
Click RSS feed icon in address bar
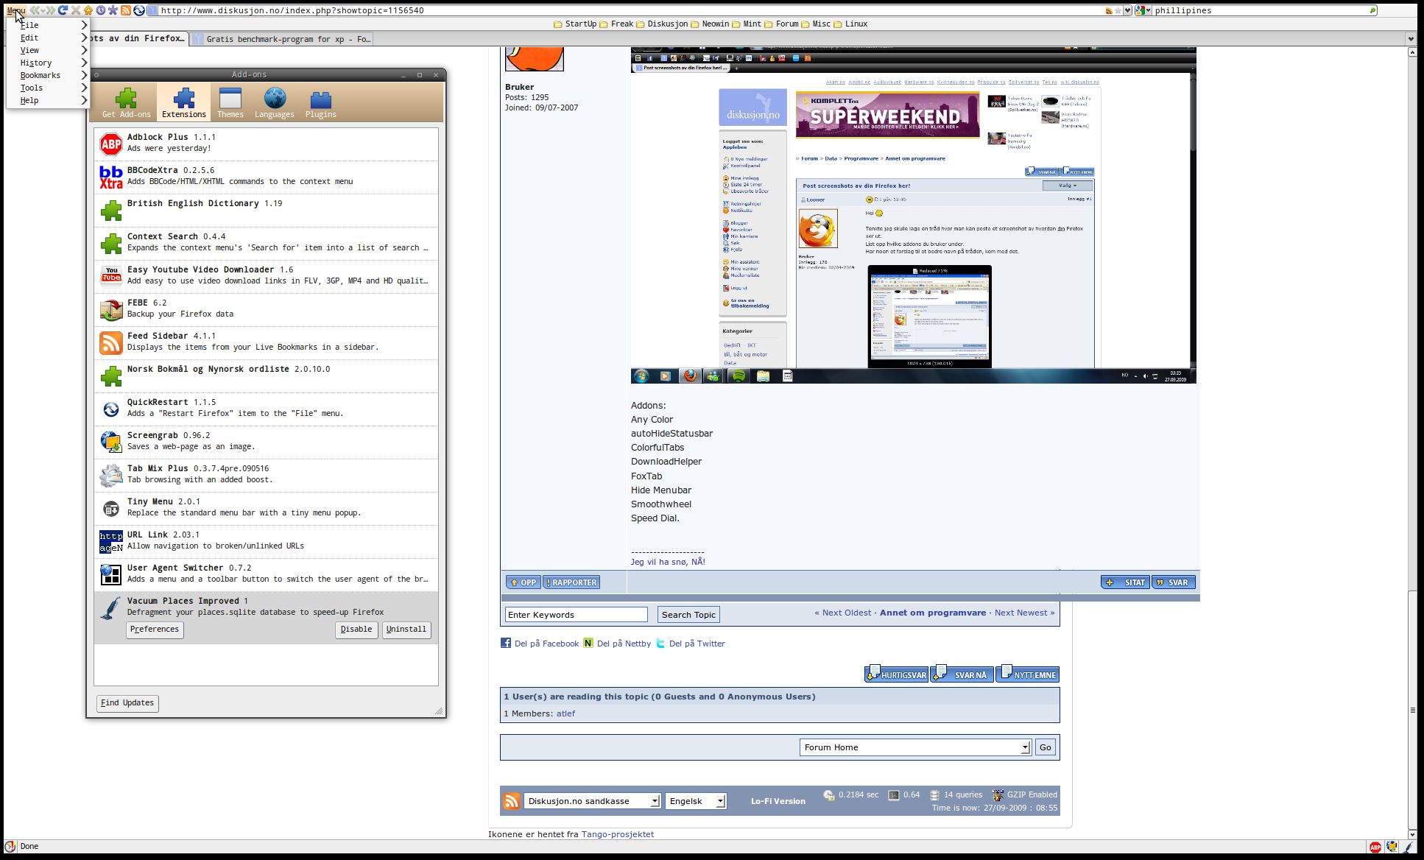[1109, 11]
